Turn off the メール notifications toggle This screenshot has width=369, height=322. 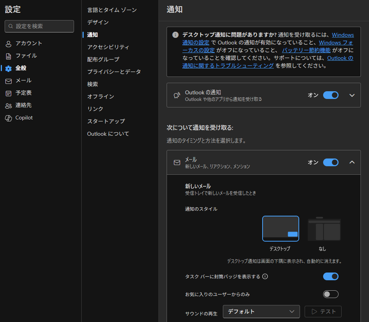coord(331,162)
